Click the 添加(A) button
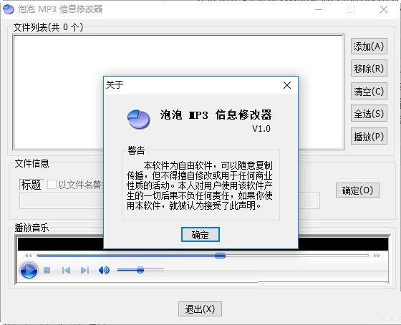The height and width of the screenshot is (325, 401). pos(369,47)
